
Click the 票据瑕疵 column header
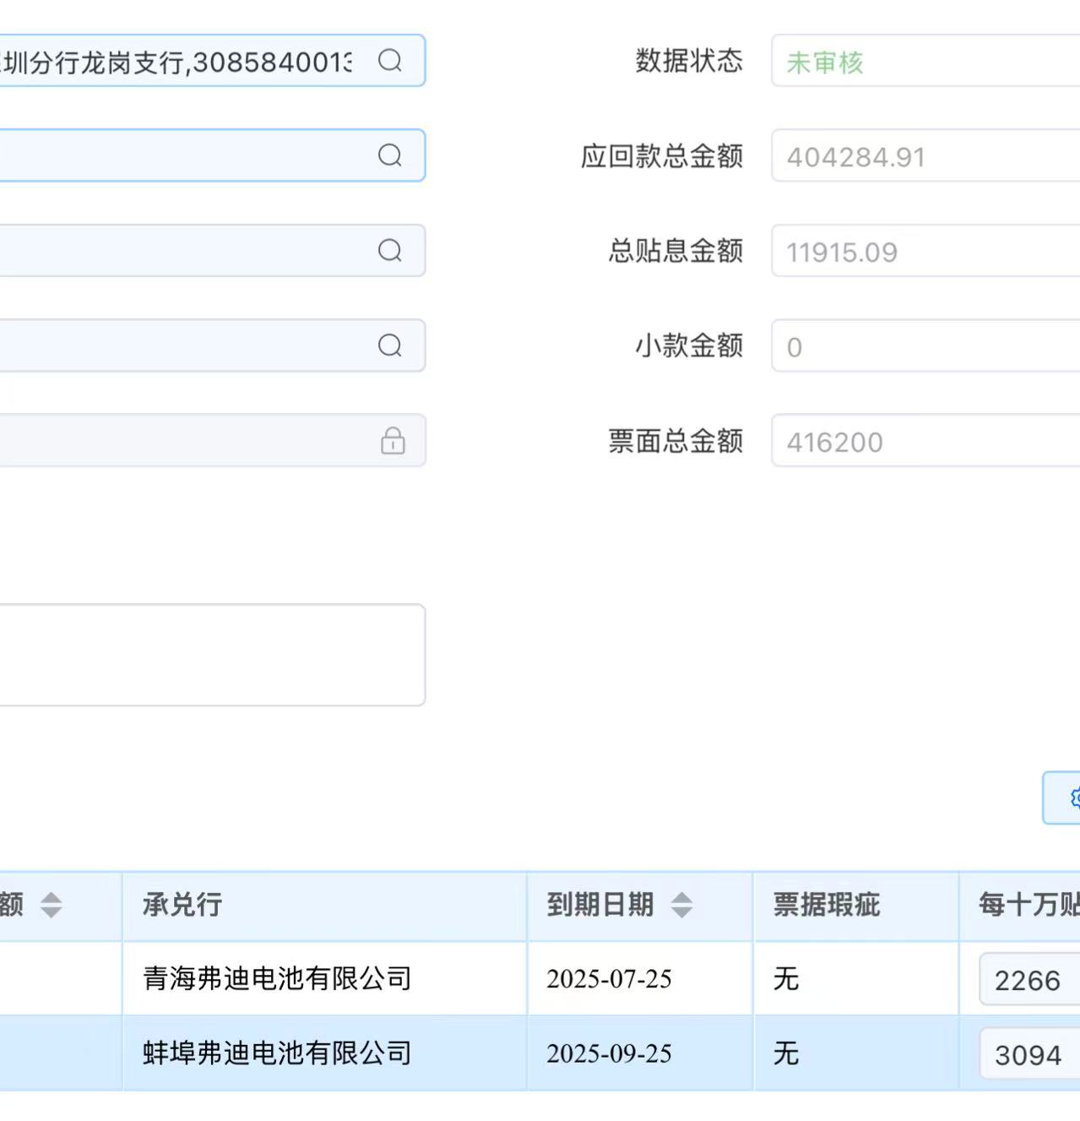(827, 906)
